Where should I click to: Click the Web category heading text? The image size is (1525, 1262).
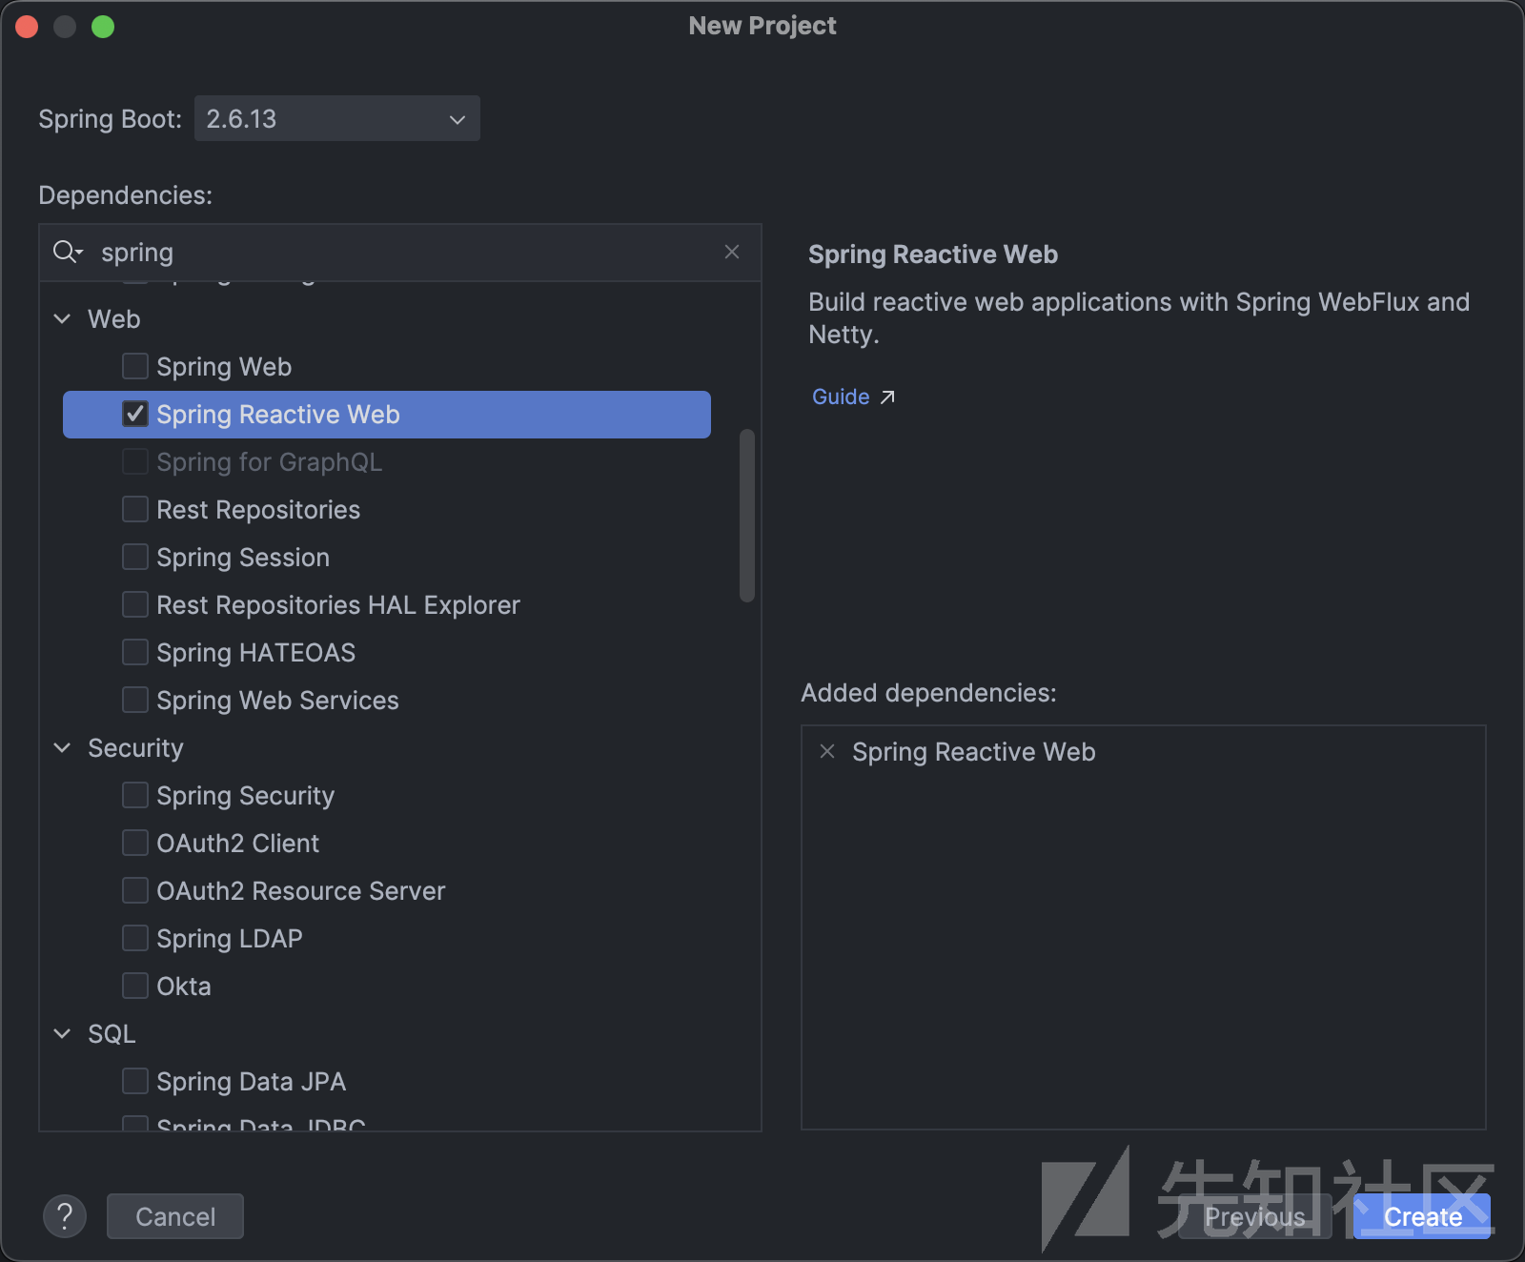(x=114, y=319)
